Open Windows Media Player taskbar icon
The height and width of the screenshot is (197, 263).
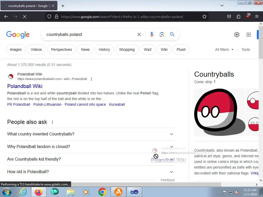(x=87, y=192)
